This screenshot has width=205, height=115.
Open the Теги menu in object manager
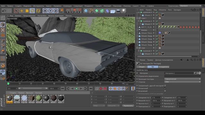[x=170, y=10]
